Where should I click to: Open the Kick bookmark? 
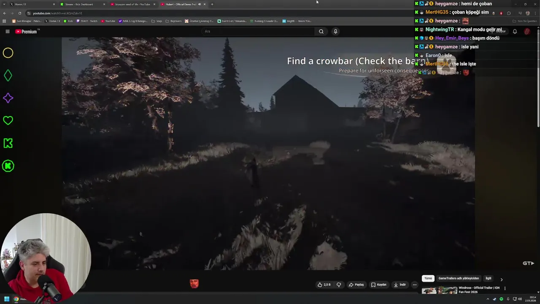pos(68,21)
